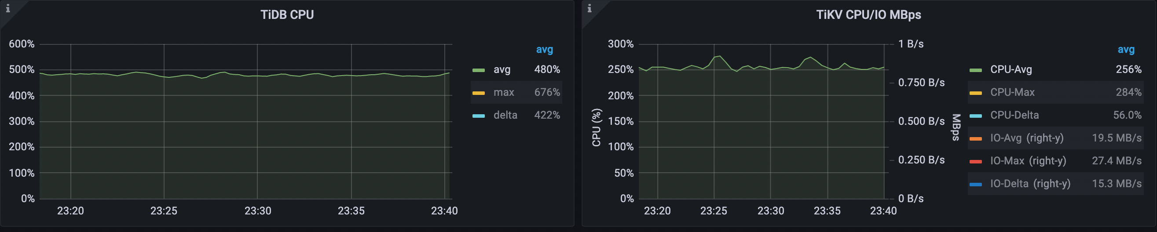This screenshot has width=1157, height=232.
Task: Show only the CPU-Delta series
Action: tap(1014, 115)
